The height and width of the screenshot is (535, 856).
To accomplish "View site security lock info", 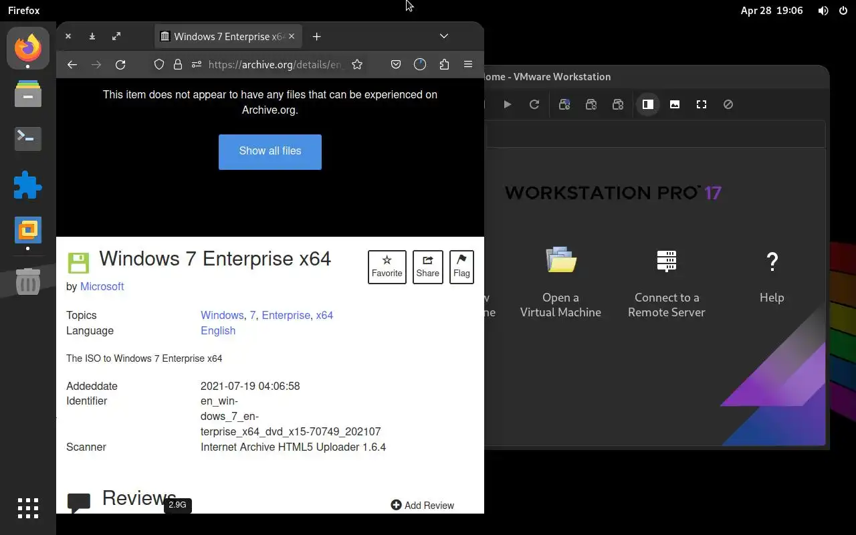I will coord(178,64).
